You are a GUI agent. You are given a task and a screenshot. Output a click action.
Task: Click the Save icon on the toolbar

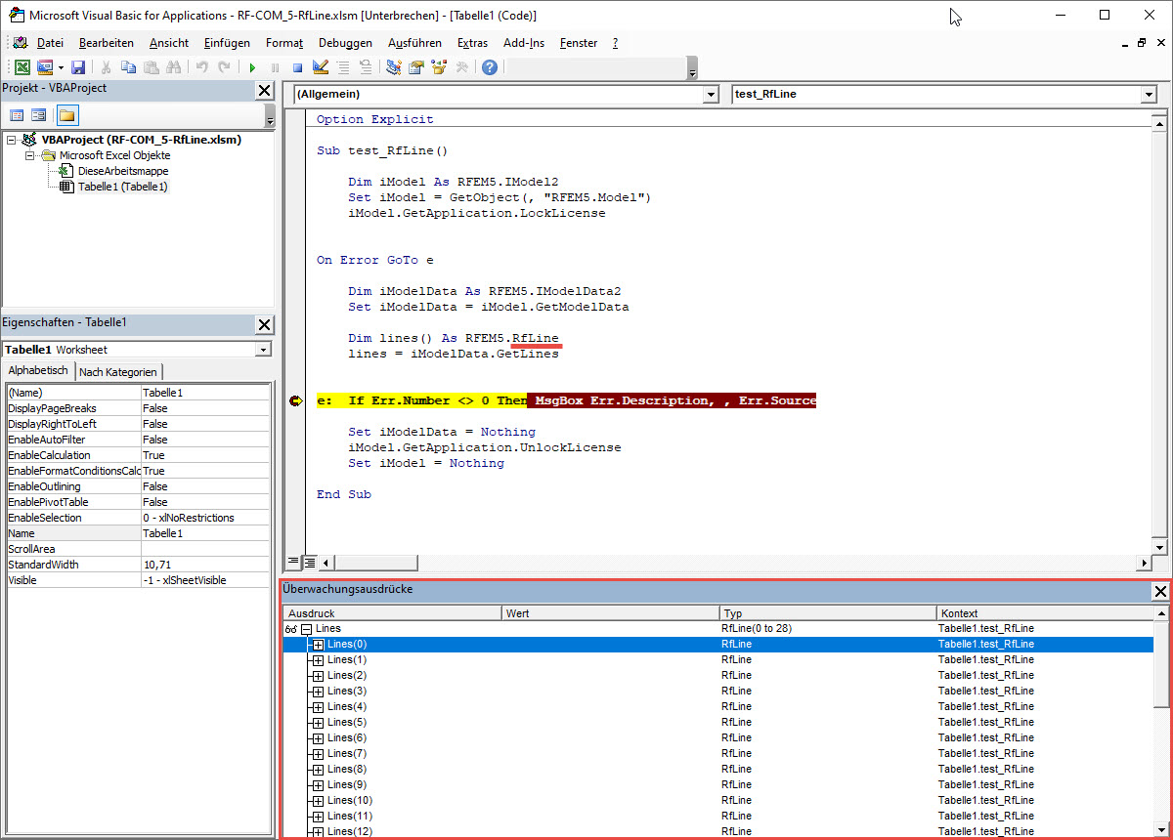click(x=78, y=66)
